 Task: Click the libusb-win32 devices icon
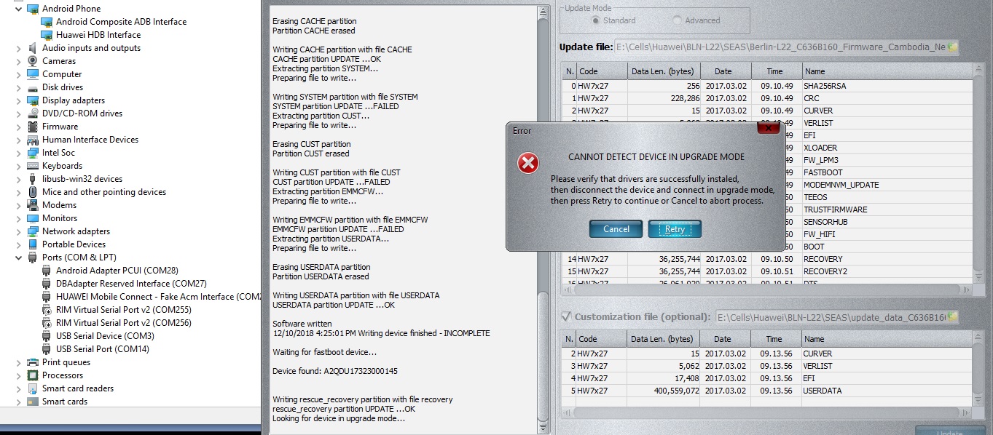point(33,179)
